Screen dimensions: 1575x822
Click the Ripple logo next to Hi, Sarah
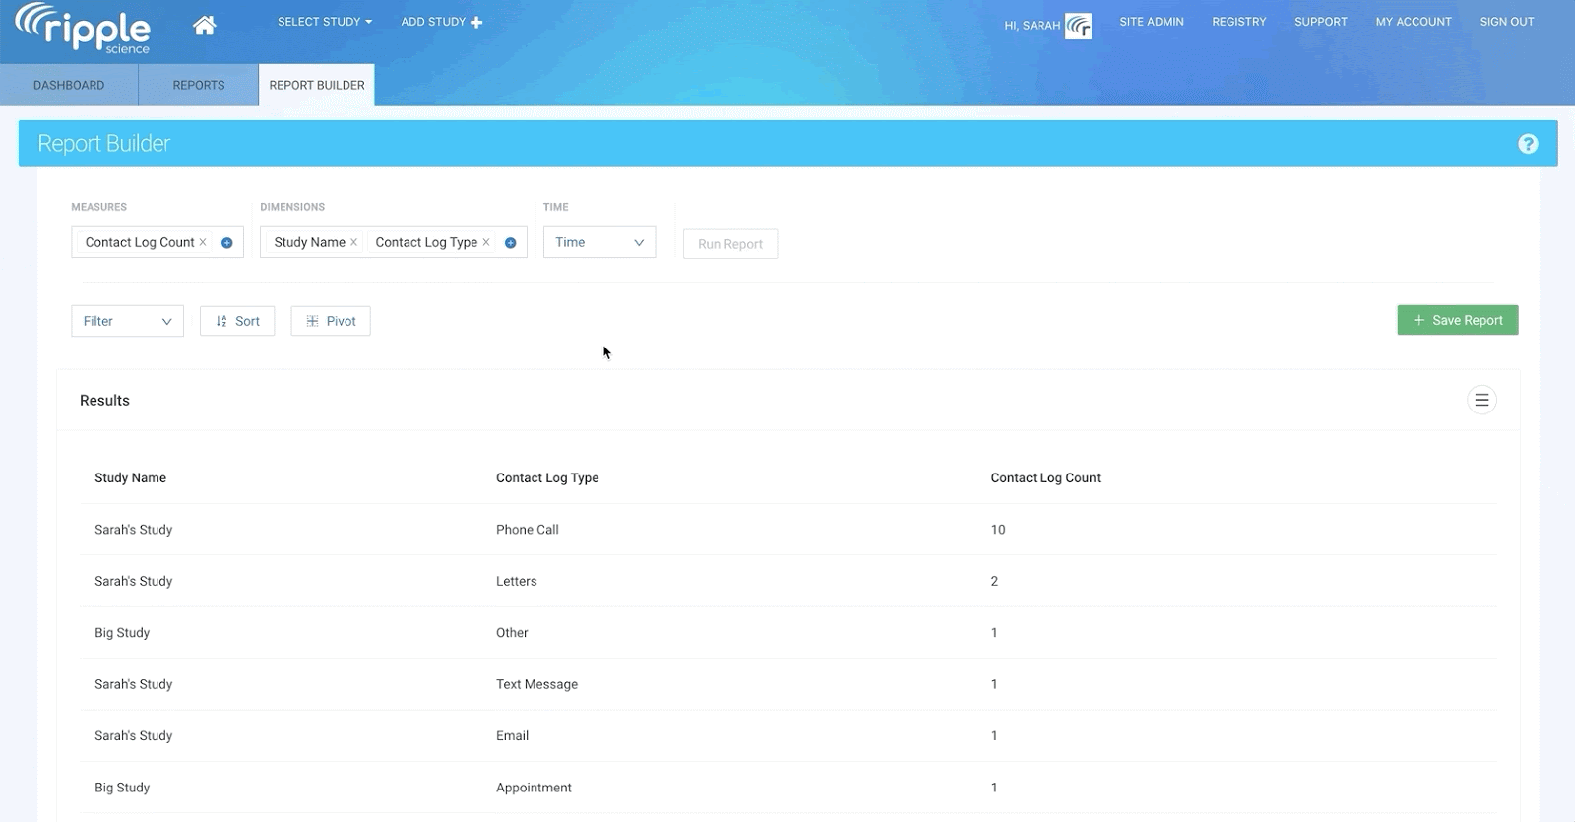[1079, 26]
